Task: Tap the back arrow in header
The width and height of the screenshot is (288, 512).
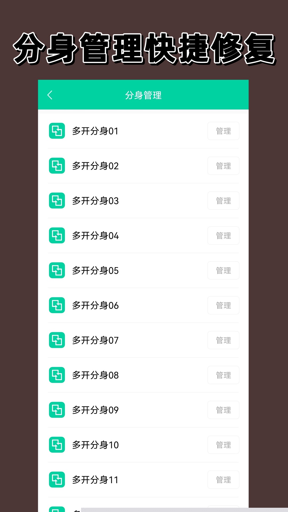Action: click(50, 95)
